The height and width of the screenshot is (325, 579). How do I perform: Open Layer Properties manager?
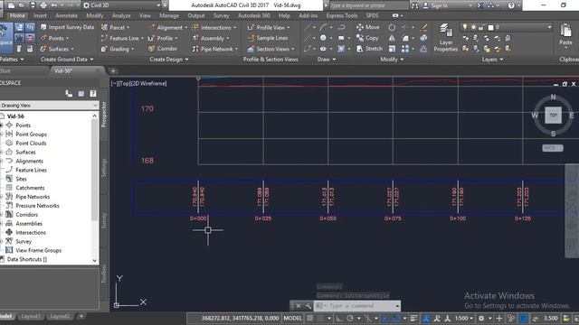(446, 38)
